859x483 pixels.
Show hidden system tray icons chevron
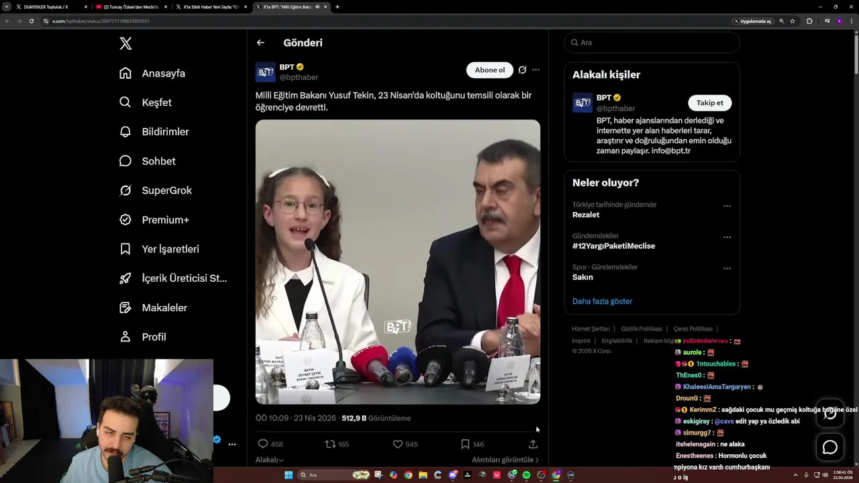point(796,475)
